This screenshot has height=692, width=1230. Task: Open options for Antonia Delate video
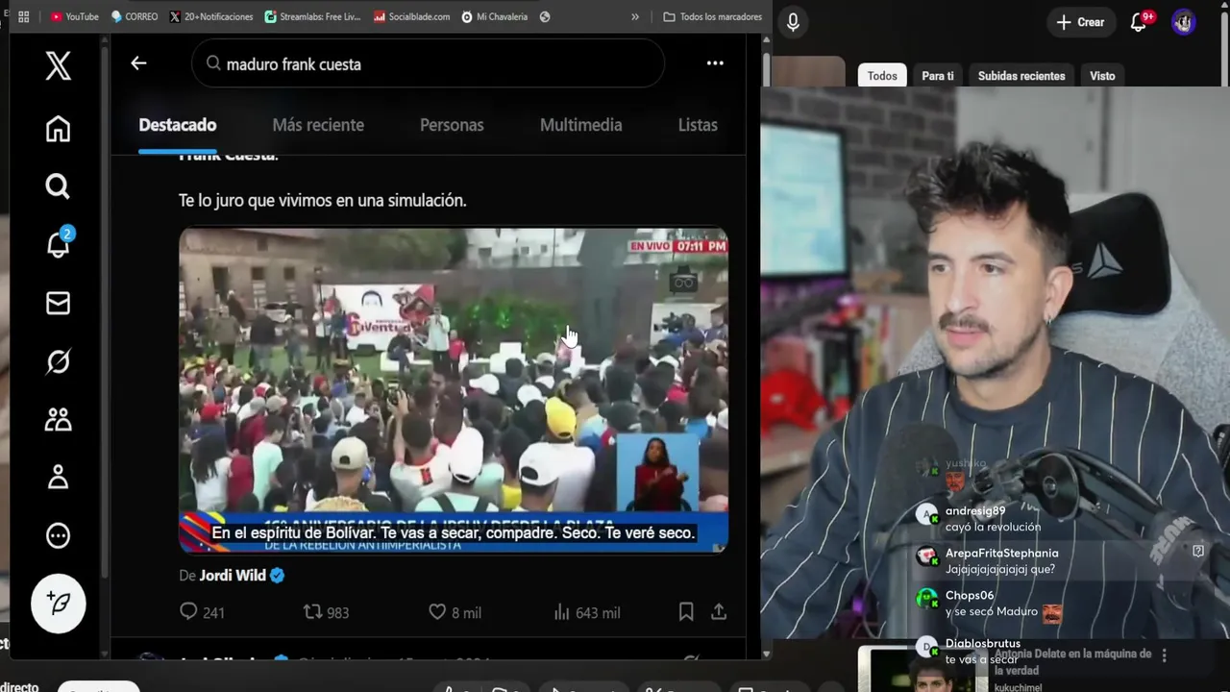tap(1165, 655)
